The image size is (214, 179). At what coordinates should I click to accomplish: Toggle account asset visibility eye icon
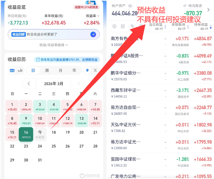pyautogui.click(x=130, y=6)
